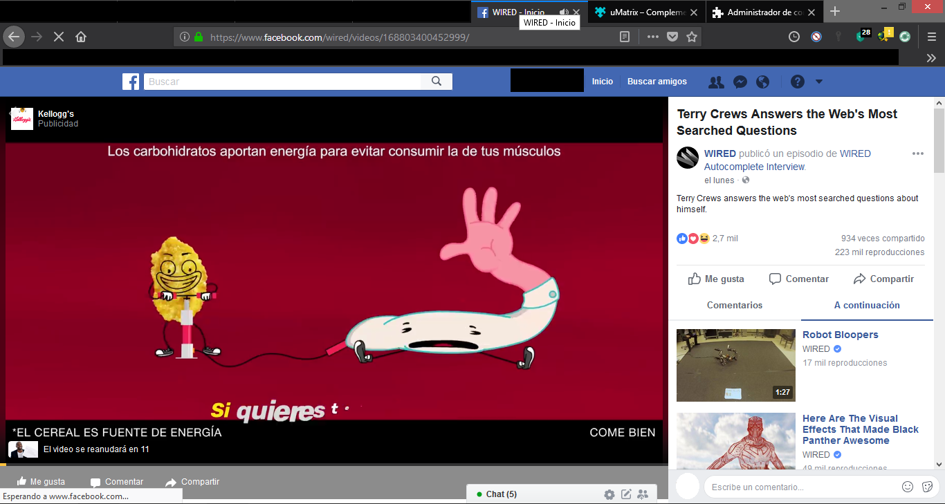Mute the WIRED tab audio
Screen dimensions: 945x504
[563, 12]
